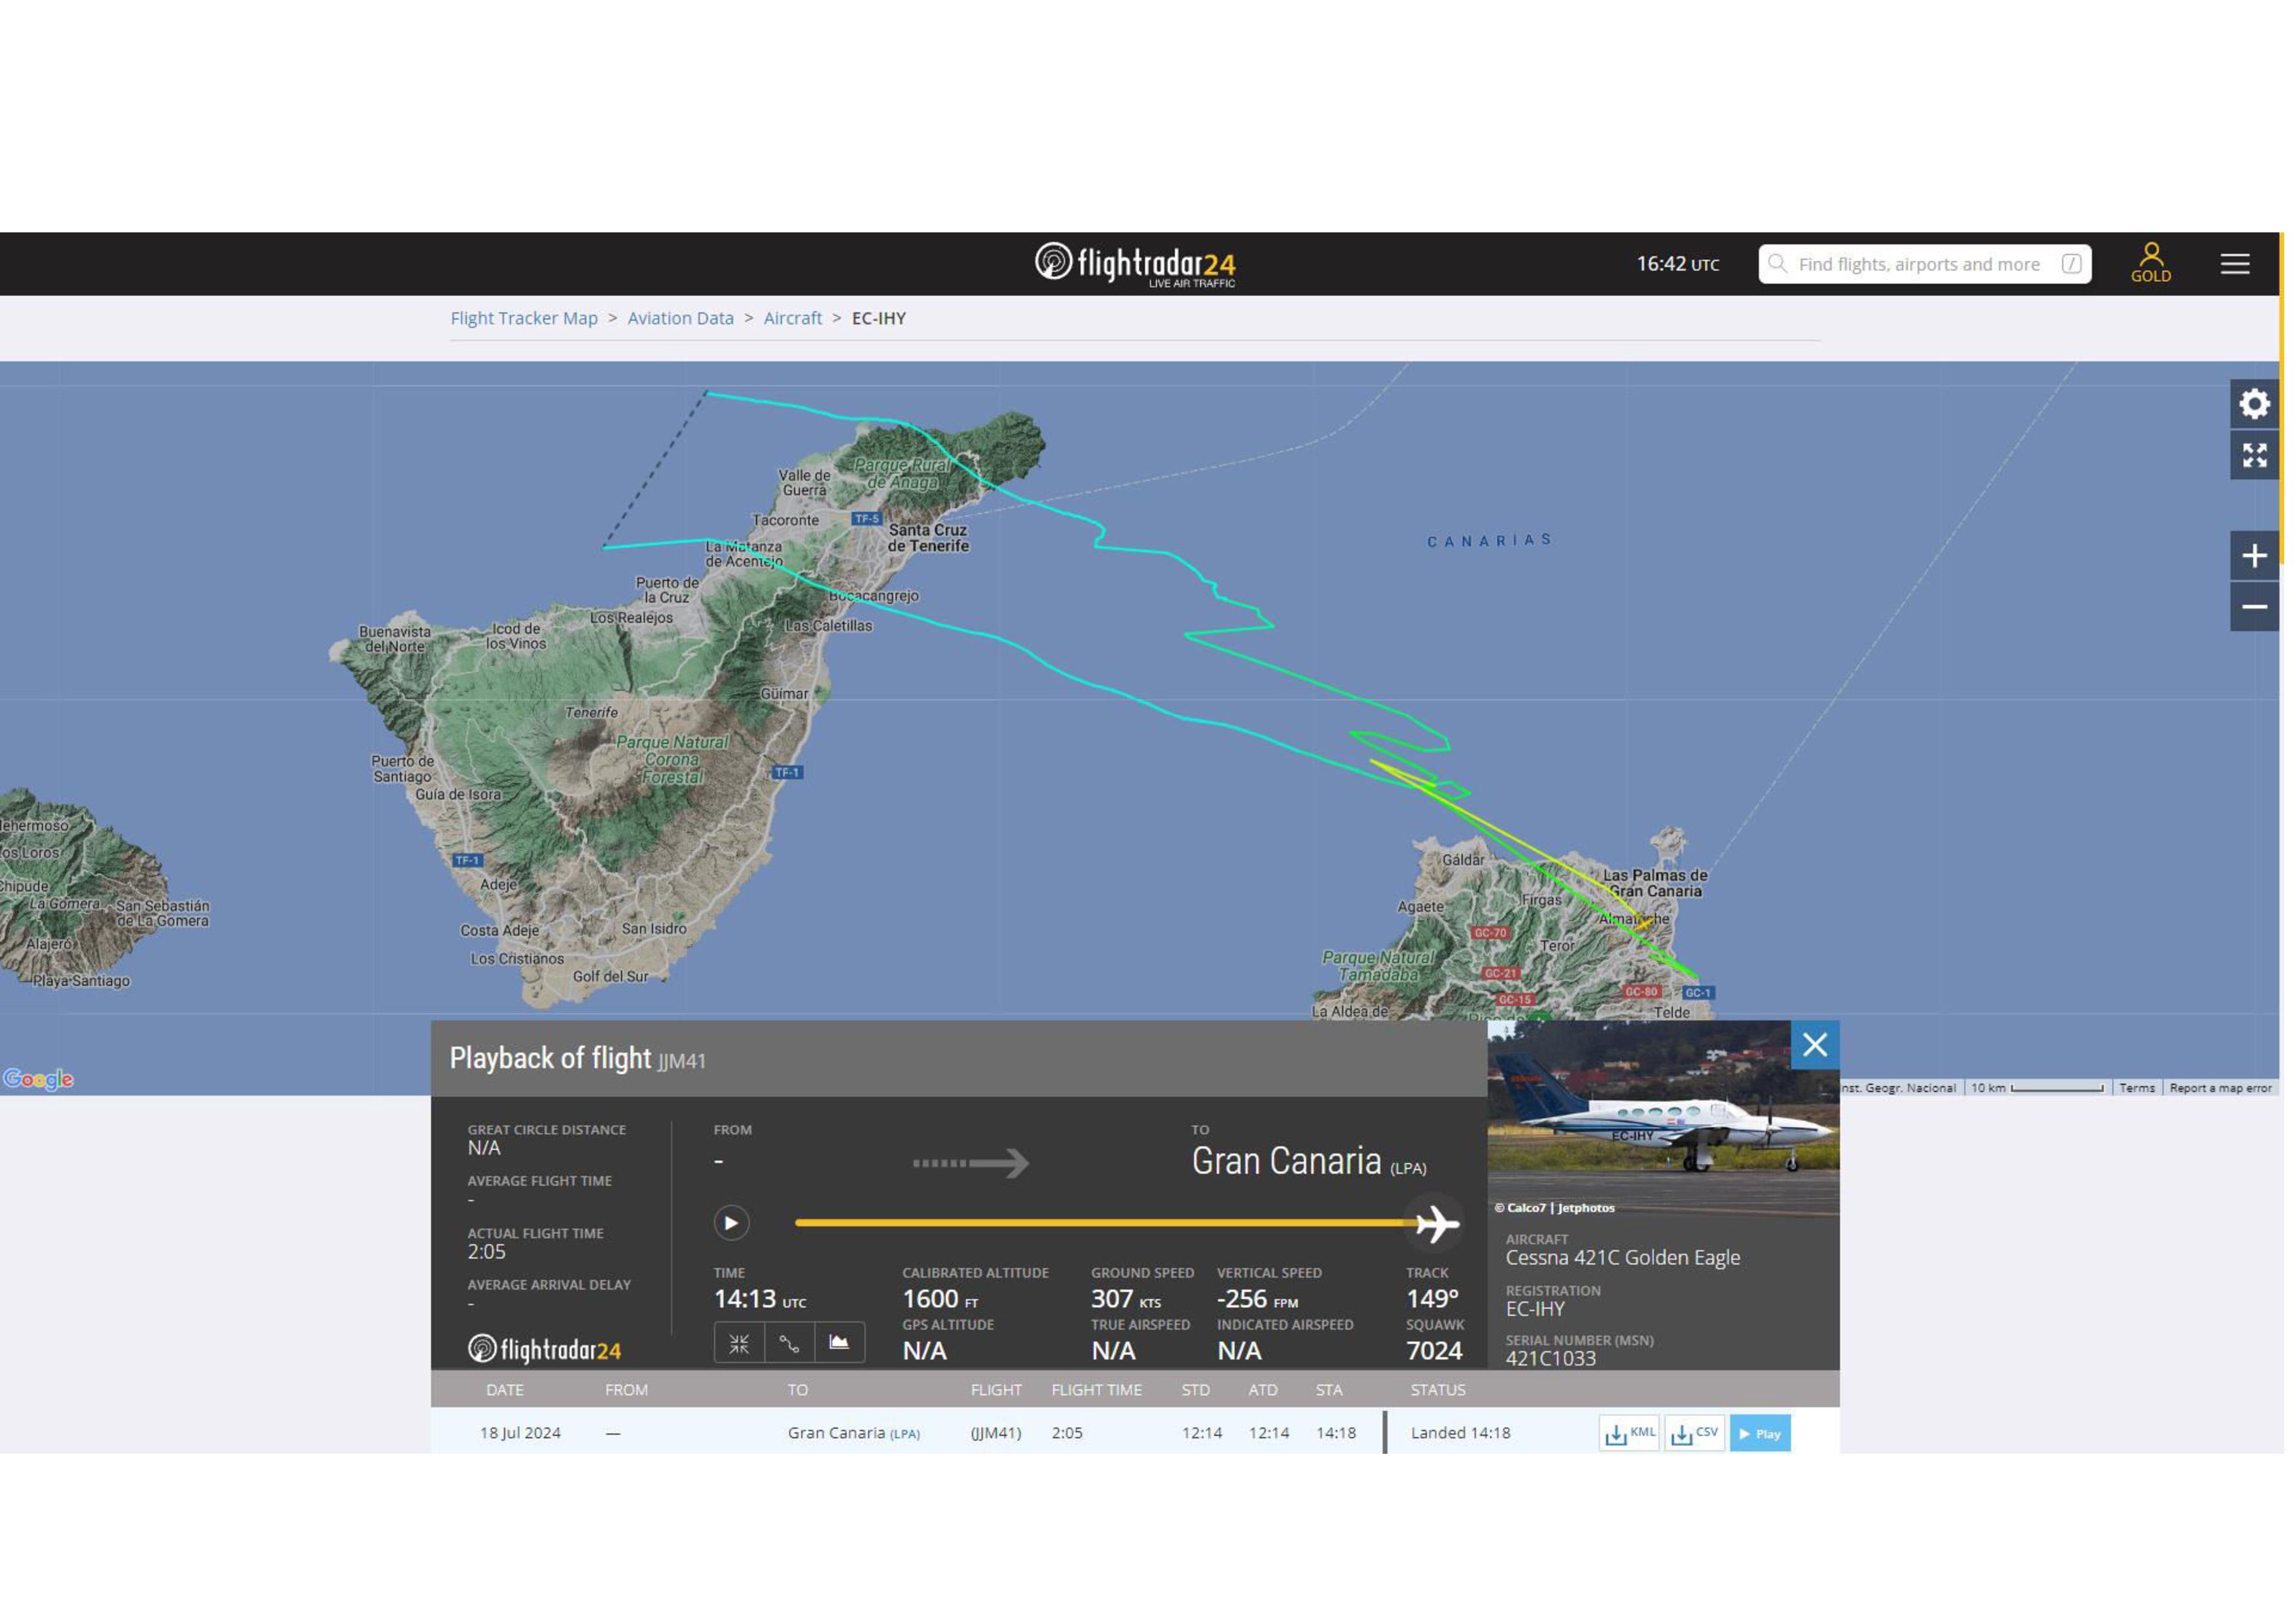The height and width of the screenshot is (1624, 2296).
Task: Click Gran Canaria (LPA) in flight row
Action: pyautogui.click(x=854, y=1433)
